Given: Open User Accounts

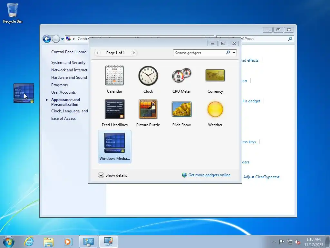Looking at the screenshot, I should tap(63, 92).
